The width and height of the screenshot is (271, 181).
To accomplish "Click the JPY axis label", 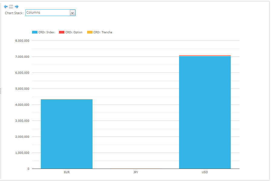I will tap(136, 172).
